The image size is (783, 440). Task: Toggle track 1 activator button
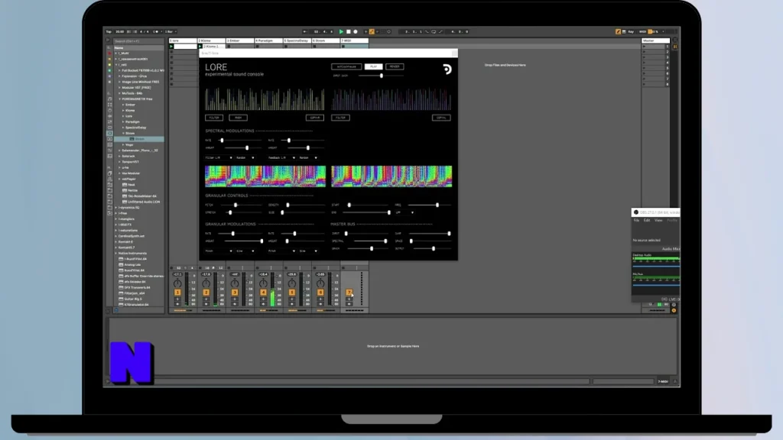[x=177, y=293]
